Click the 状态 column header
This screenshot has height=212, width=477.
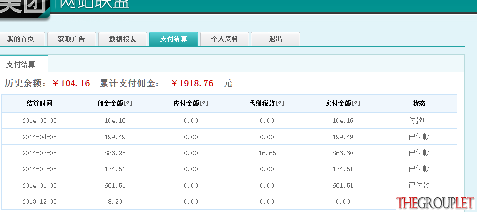point(419,103)
